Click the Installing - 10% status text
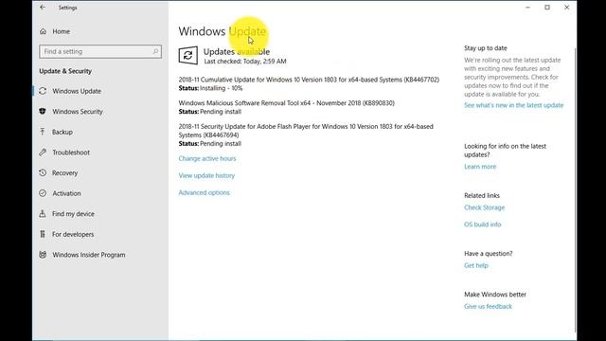This screenshot has width=606, height=341. (x=222, y=88)
